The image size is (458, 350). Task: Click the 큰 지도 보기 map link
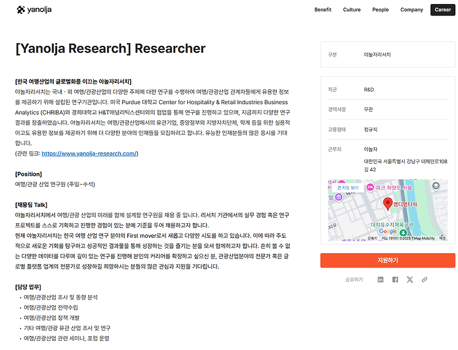coord(348,187)
